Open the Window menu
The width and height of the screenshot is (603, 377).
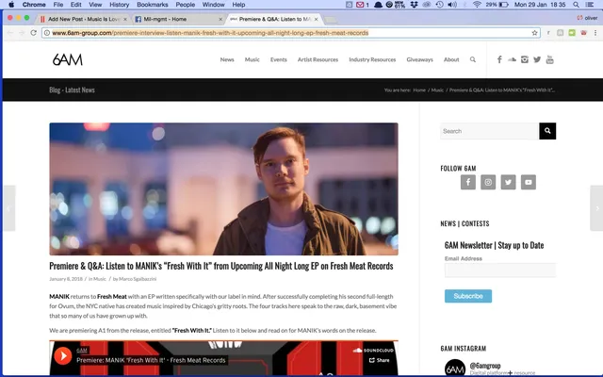click(x=214, y=5)
